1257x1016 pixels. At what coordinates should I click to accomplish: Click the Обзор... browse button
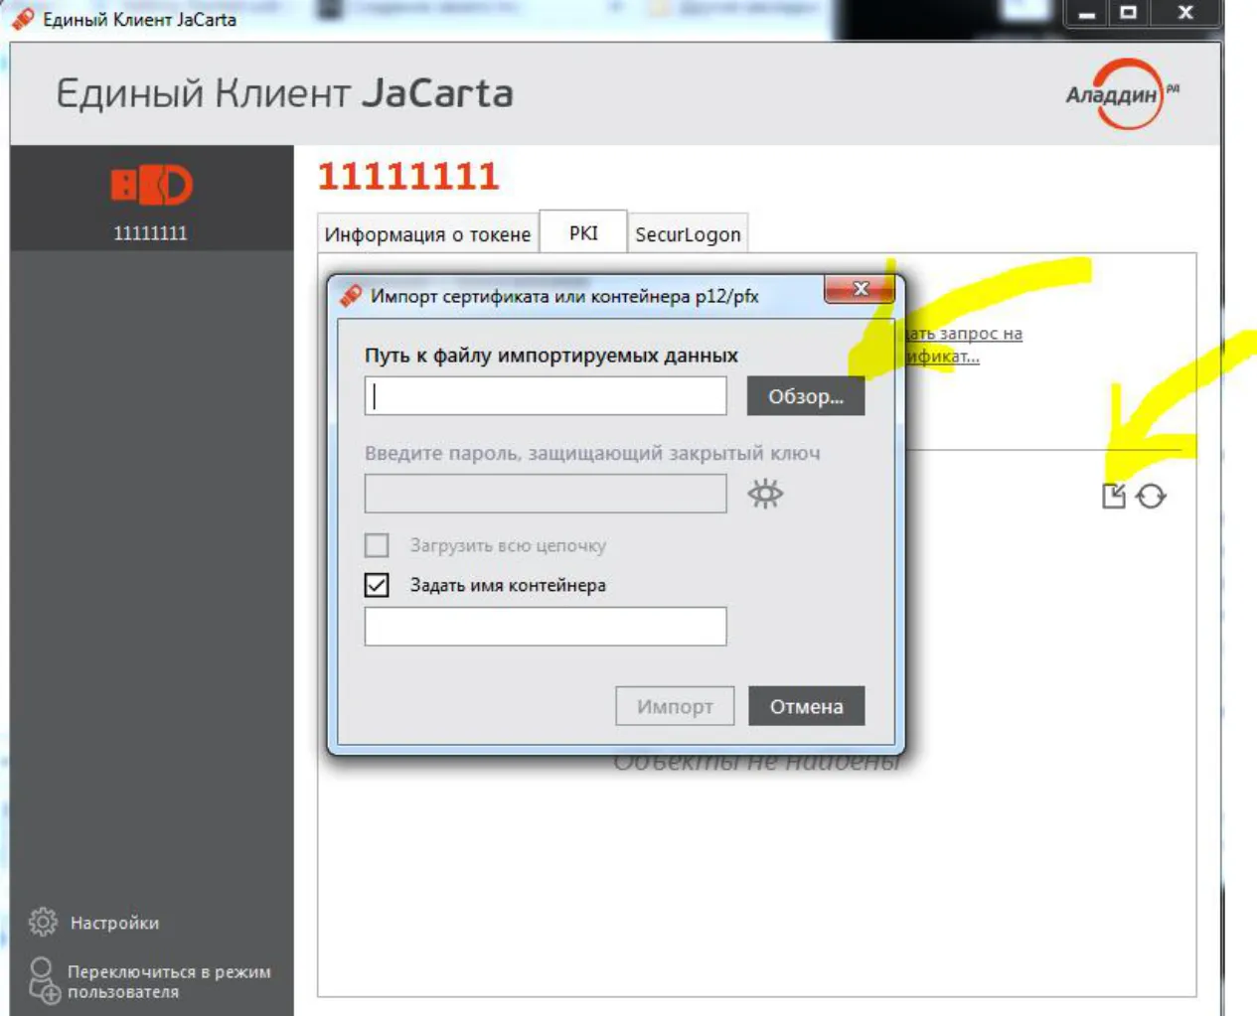(x=806, y=396)
